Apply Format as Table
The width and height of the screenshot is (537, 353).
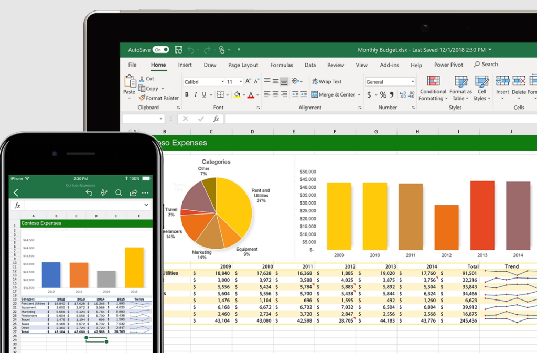tap(460, 88)
